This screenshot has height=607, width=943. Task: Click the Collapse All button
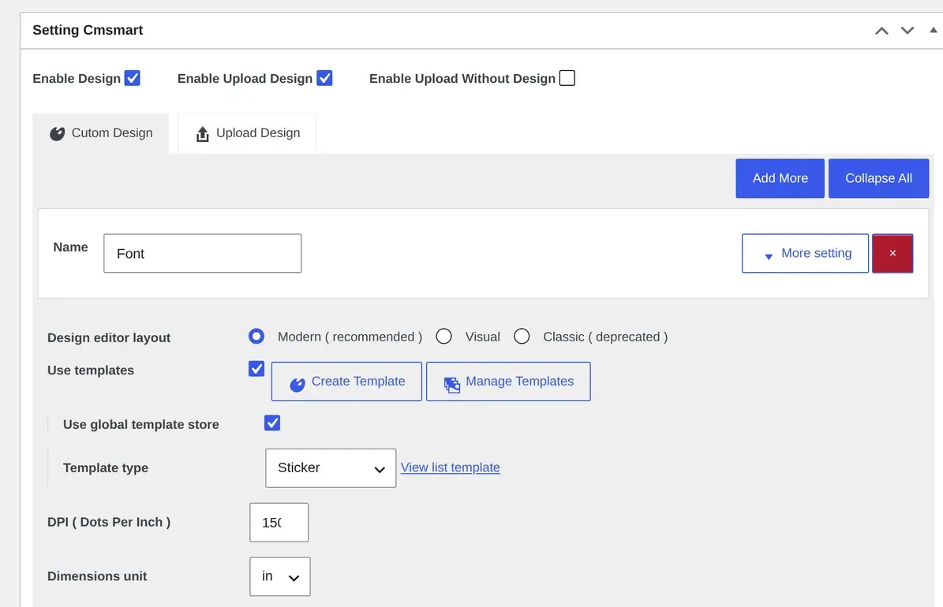[x=878, y=178]
